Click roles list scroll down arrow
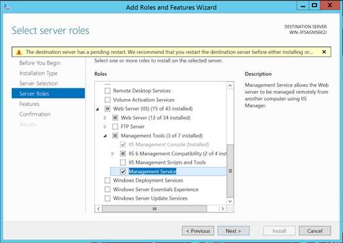Image resolution: width=343 pixels, height=243 pixels. pyautogui.click(x=230, y=201)
